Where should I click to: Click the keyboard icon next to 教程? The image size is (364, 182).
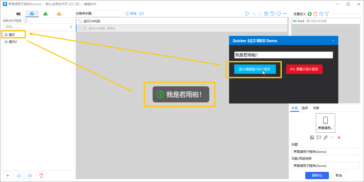141,14
